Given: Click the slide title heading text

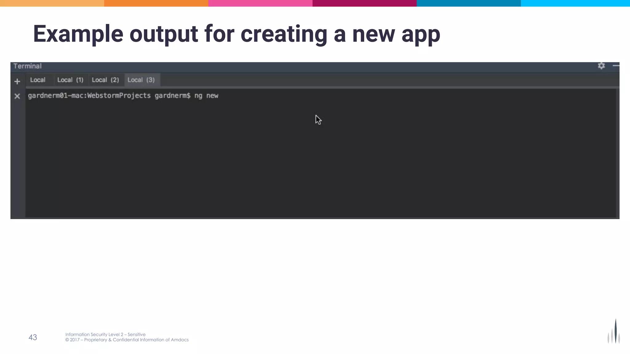Looking at the screenshot, I should pyautogui.click(x=236, y=34).
